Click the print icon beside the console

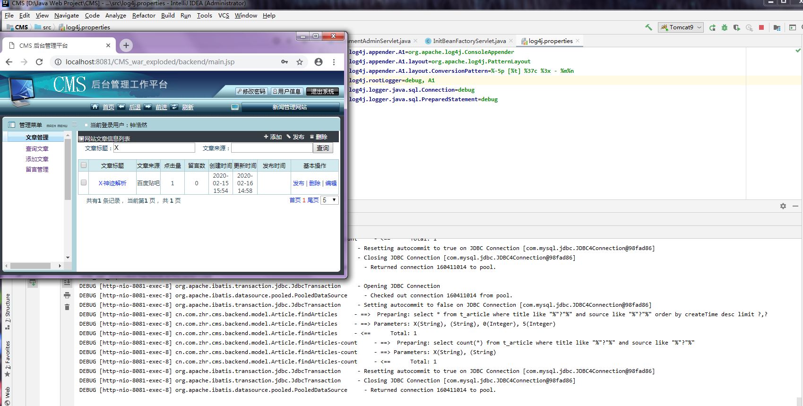[x=67, y=295]
